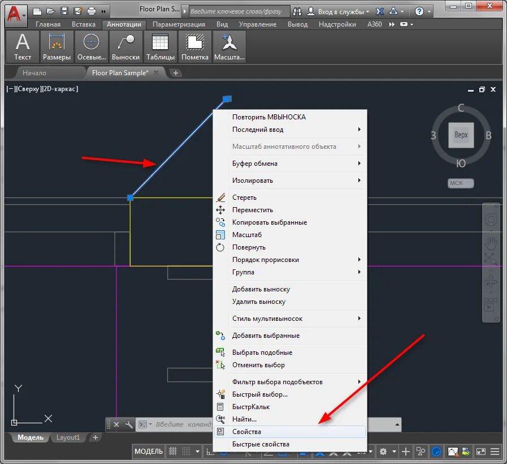The height and width of the screenshot is (464, 507).
Task: Click the keyword search input field
Action: coord(239,11)
